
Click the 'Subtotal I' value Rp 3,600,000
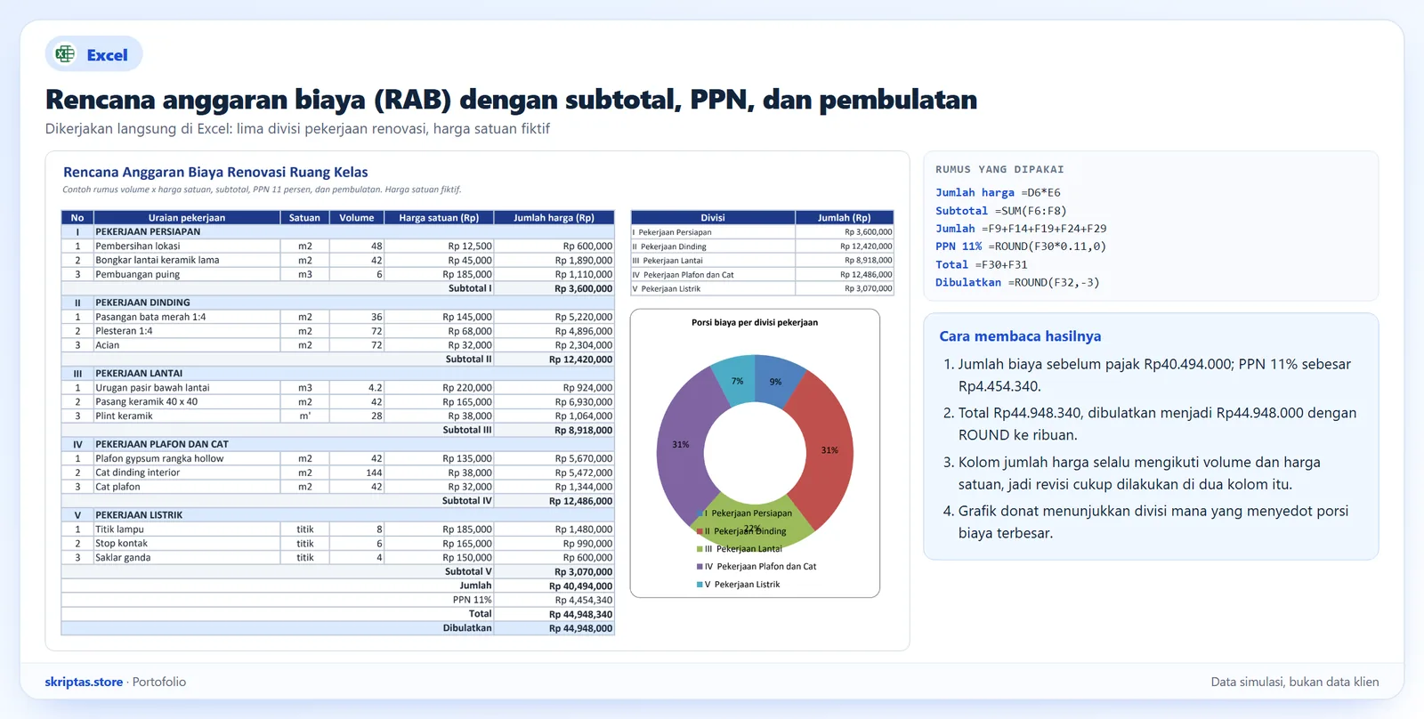pyautogui.click(x=583, y=288)
